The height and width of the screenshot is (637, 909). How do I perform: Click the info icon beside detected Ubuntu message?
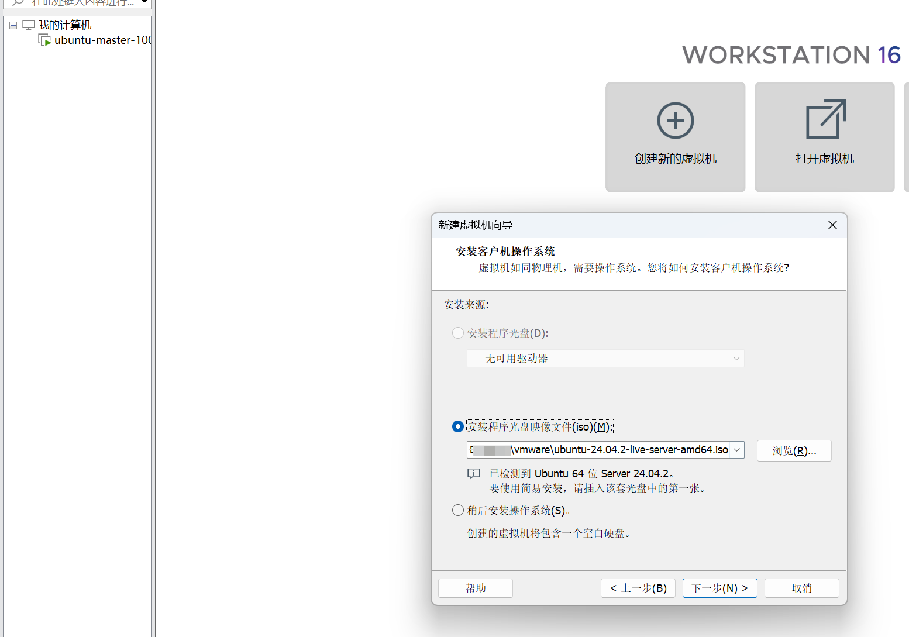point(474,474)
